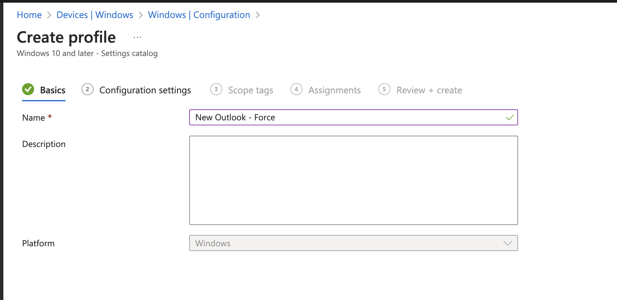Navigate to Home via breadcrumb
The height and width of the screenshot is (300, 617).
click(x=29, y=15)
